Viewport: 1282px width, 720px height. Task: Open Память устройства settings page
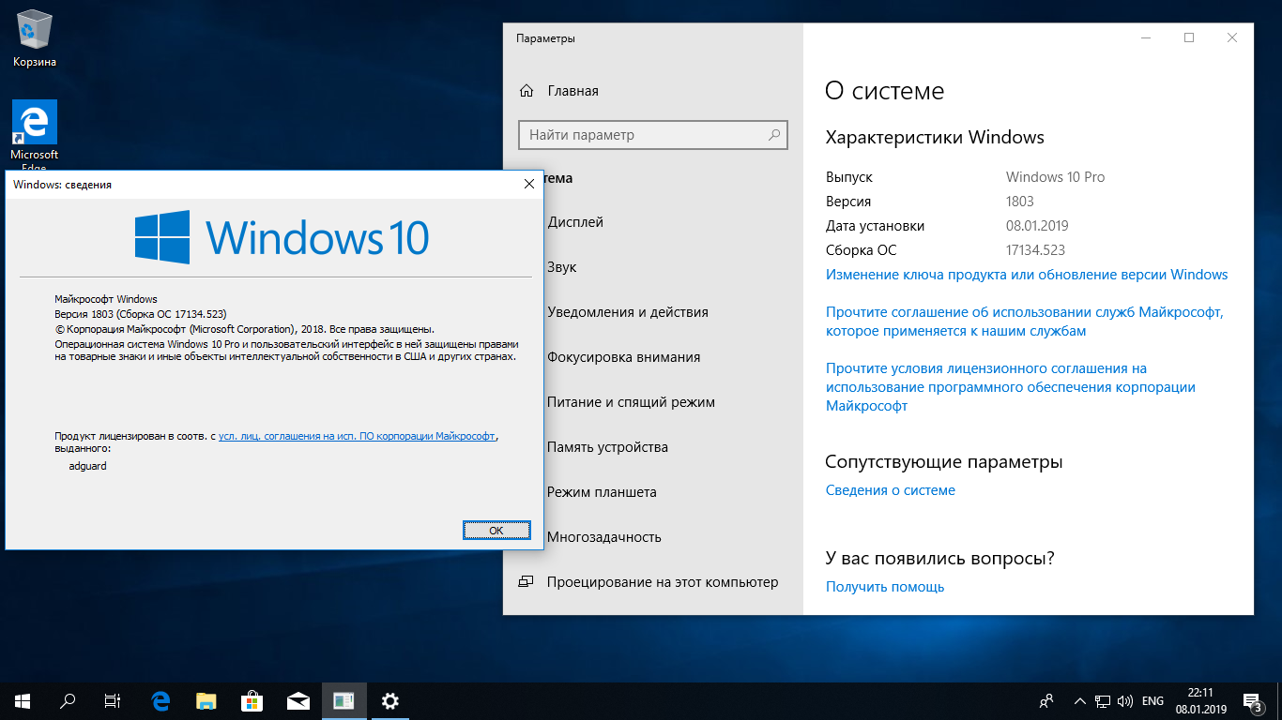tap(607, 447)
